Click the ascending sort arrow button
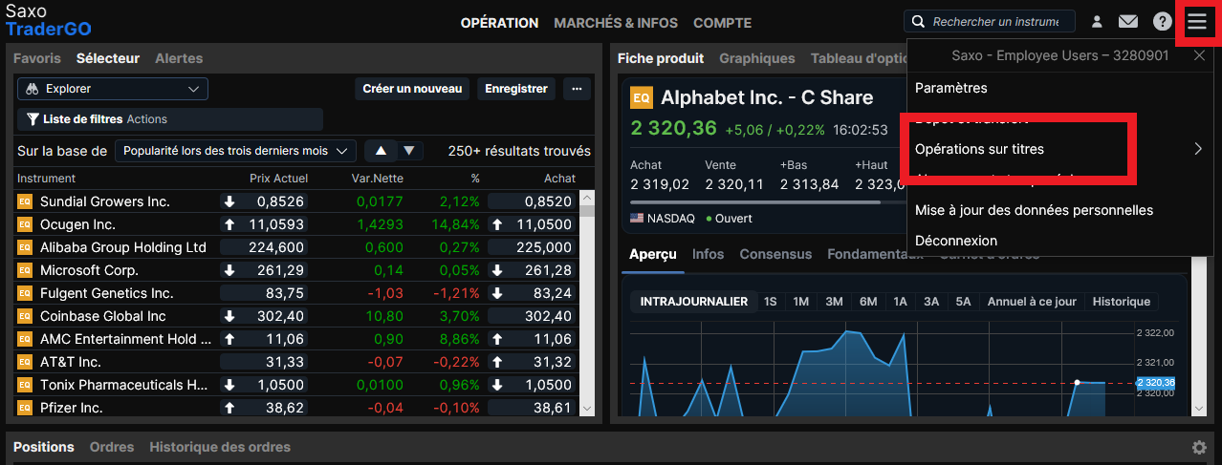 [381, 151]
